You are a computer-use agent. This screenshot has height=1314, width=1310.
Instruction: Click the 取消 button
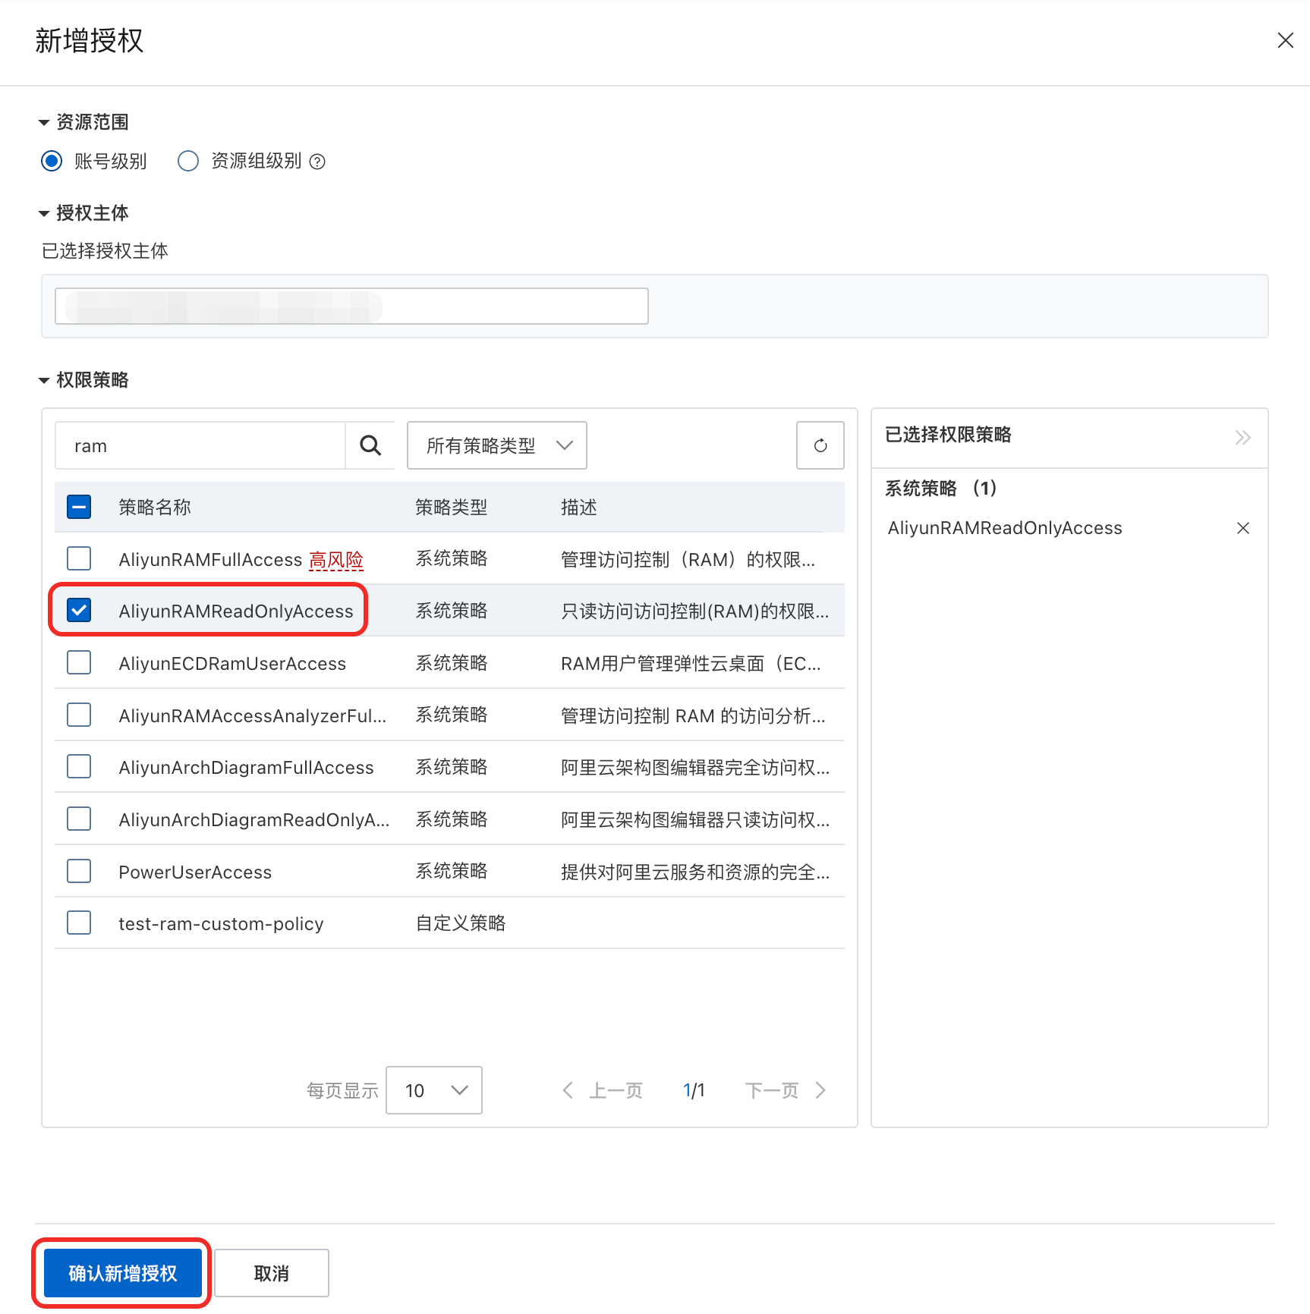coord(272,1273)
